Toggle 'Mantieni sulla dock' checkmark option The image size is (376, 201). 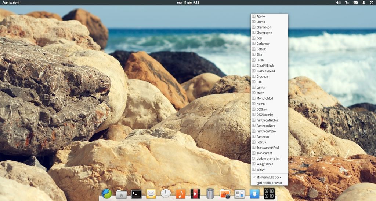pyautogui.click(x=269, y=177)
